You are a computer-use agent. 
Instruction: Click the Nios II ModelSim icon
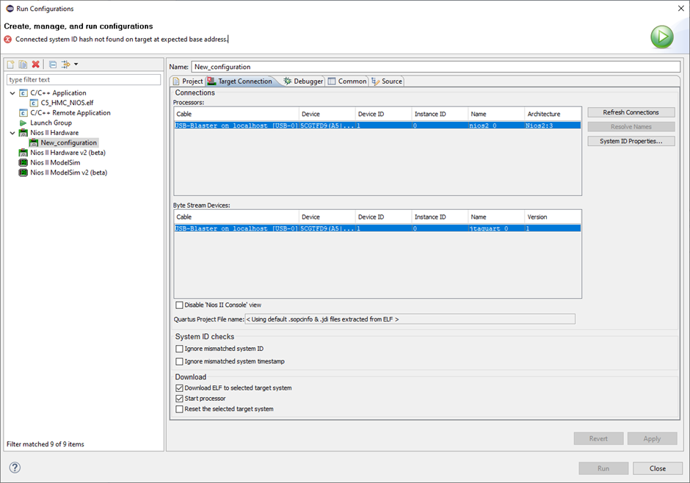pos(23,163)
